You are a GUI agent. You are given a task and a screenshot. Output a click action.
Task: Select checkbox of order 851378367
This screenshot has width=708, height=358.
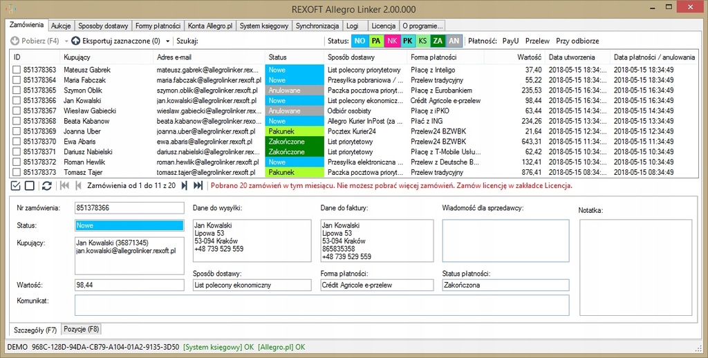(x=17, y=111)
